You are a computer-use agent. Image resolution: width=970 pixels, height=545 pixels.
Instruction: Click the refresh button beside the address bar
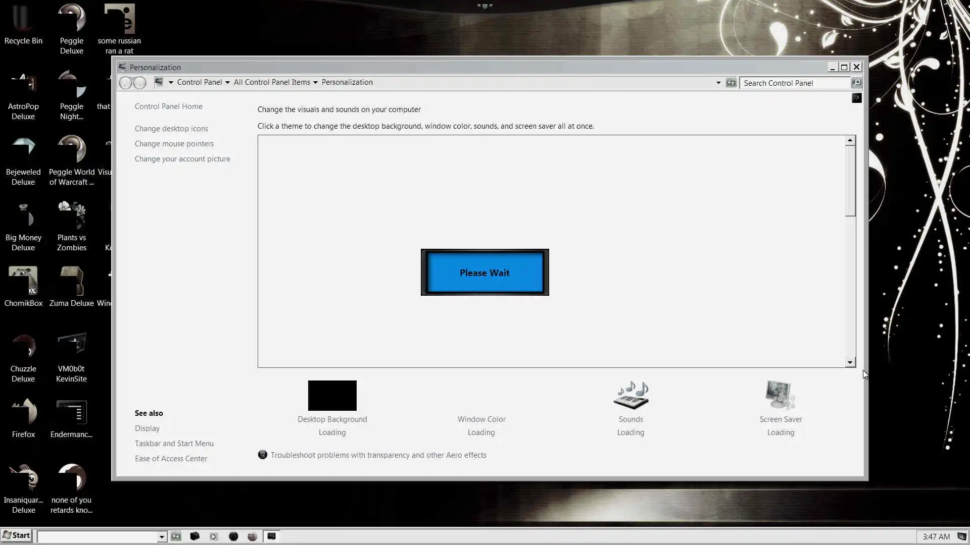pos(731,83)
